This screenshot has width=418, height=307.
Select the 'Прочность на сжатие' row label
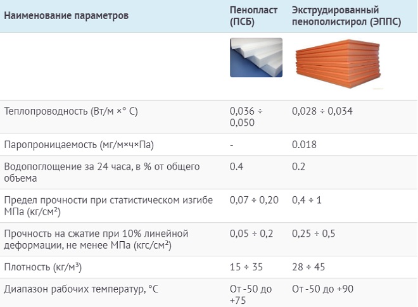click(96, 239)
